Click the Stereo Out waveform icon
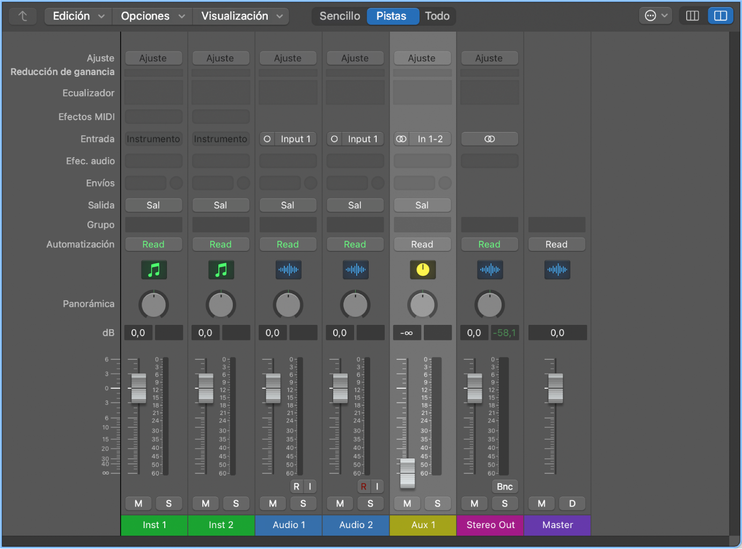This screenshot has width=742, height=549. coord(489,270)
